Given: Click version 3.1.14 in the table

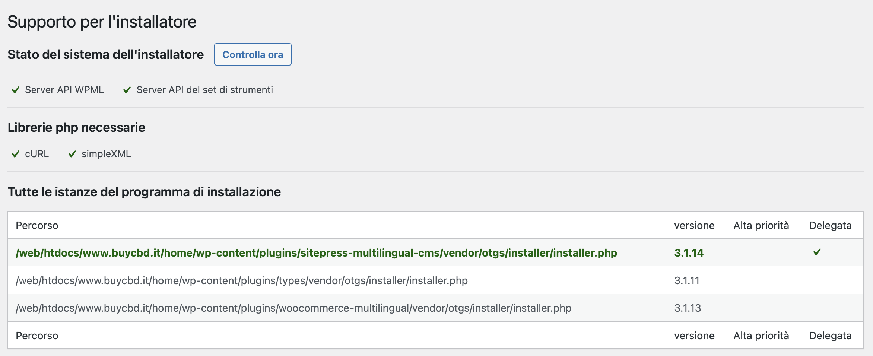Looking at the screenshot, I should [x=689, y=253].
